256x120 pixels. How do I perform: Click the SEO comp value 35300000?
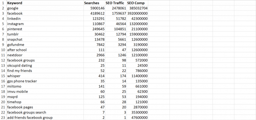tap(137, 113)
